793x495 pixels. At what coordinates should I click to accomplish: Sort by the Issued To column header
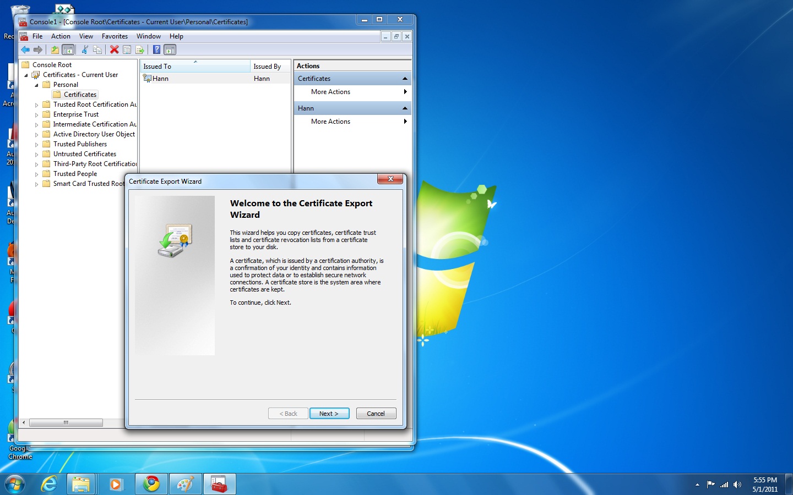(x=195, y=67)
